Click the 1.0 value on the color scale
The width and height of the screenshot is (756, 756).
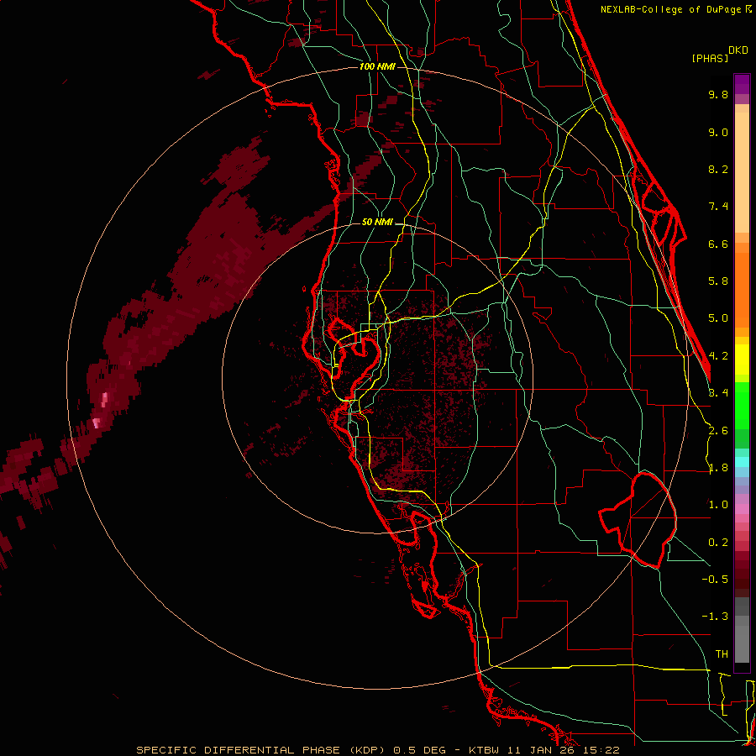tap(718, 505)
